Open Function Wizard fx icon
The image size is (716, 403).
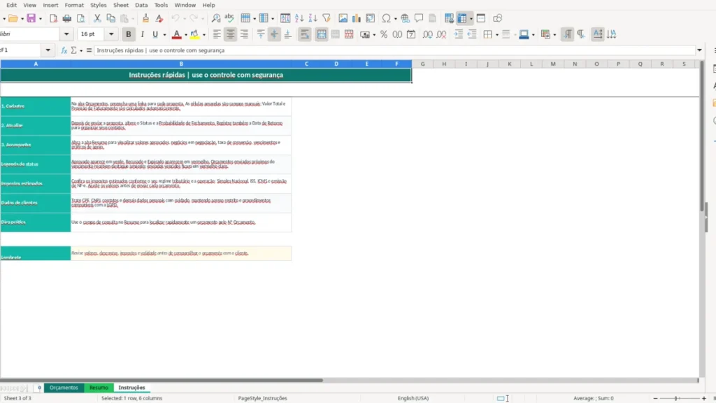pos(64,50)
